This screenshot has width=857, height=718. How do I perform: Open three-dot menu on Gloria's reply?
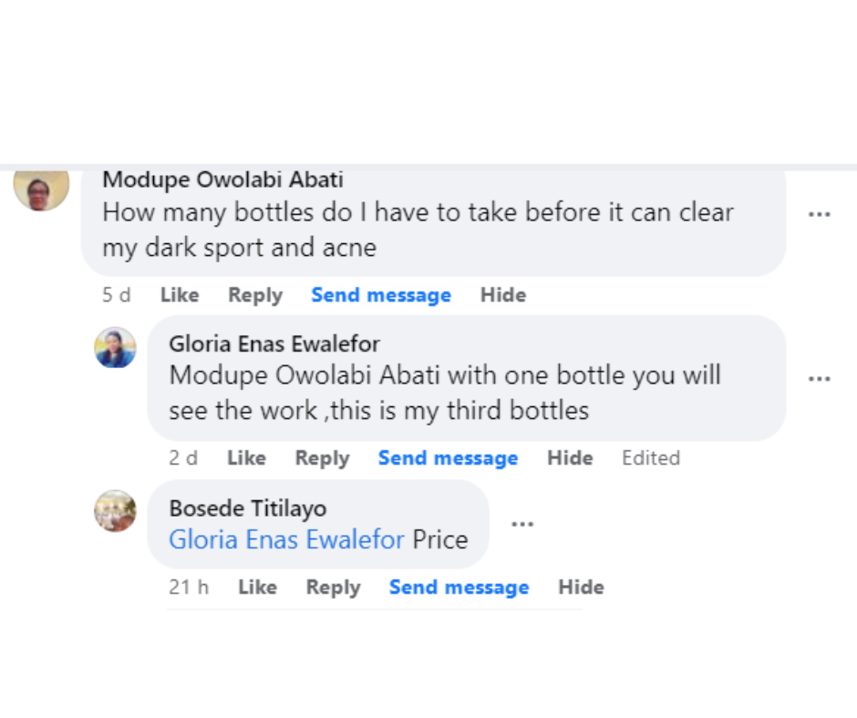pos(819,378)
